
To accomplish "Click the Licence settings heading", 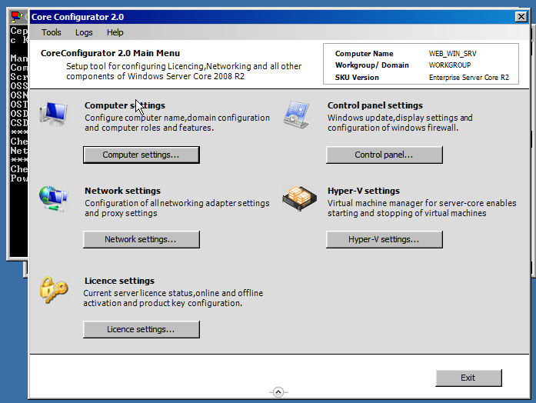I will coord(119,281).
